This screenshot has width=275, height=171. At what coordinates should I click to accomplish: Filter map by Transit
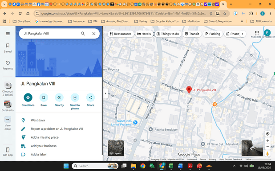(192, 34)
